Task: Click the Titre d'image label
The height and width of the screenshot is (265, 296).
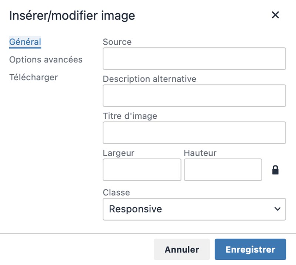Action: [130, 116]
